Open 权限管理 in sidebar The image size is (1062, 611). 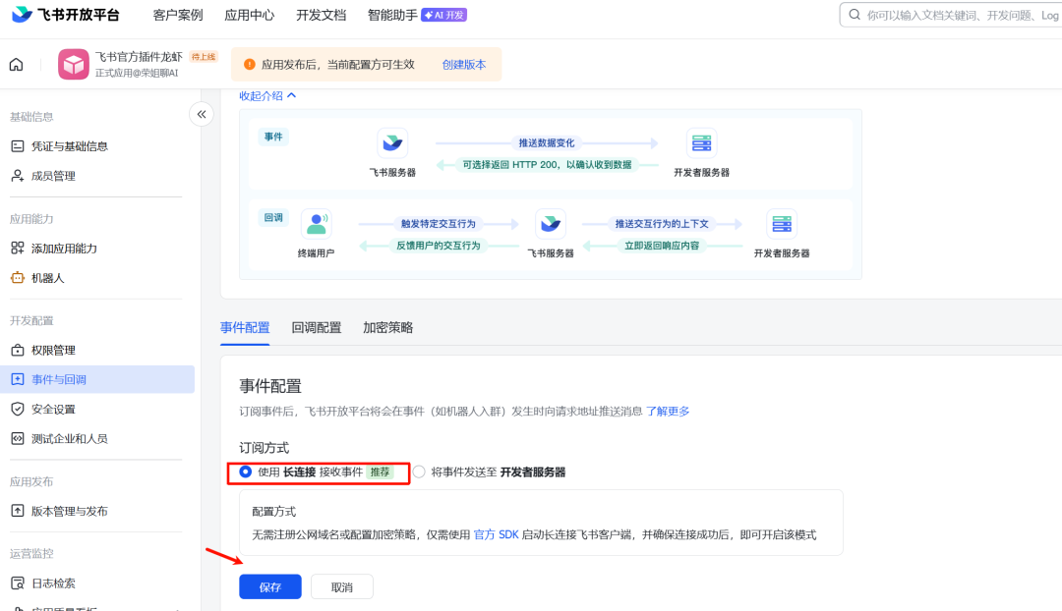pos(53,350)
